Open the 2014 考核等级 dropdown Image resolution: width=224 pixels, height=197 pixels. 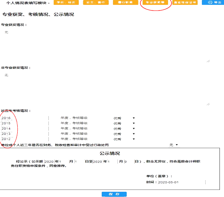point(124,128)
